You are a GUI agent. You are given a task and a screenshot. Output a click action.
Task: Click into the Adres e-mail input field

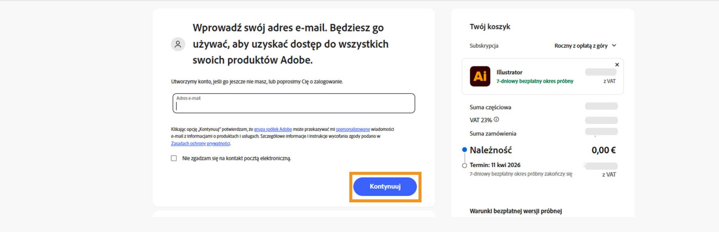[294, 103]
